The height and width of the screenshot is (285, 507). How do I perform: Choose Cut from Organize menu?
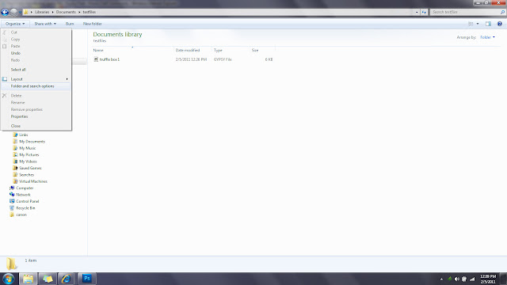point(36,32)
